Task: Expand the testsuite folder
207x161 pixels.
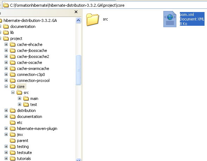Action: (6, 153)
